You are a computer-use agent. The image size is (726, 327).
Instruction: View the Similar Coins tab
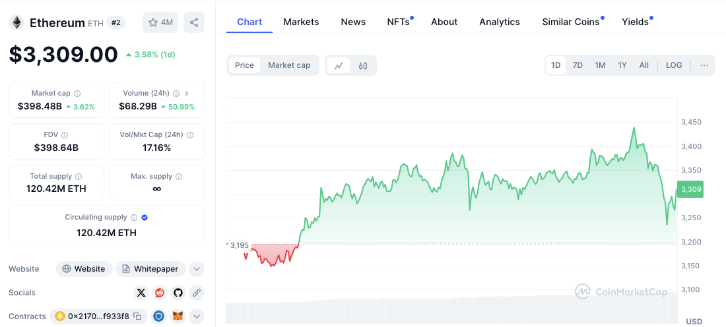pos(572,22)
